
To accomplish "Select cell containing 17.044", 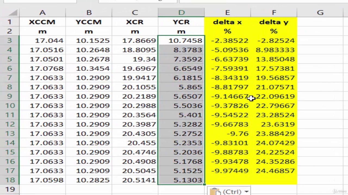I will click(42, 41).
